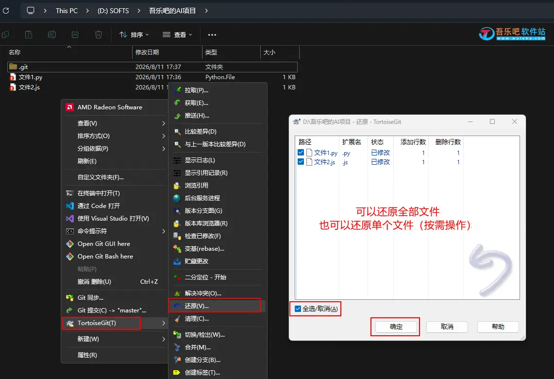Expand the 分组依据(P) submenu
The image size is (554, 379).
164,149
